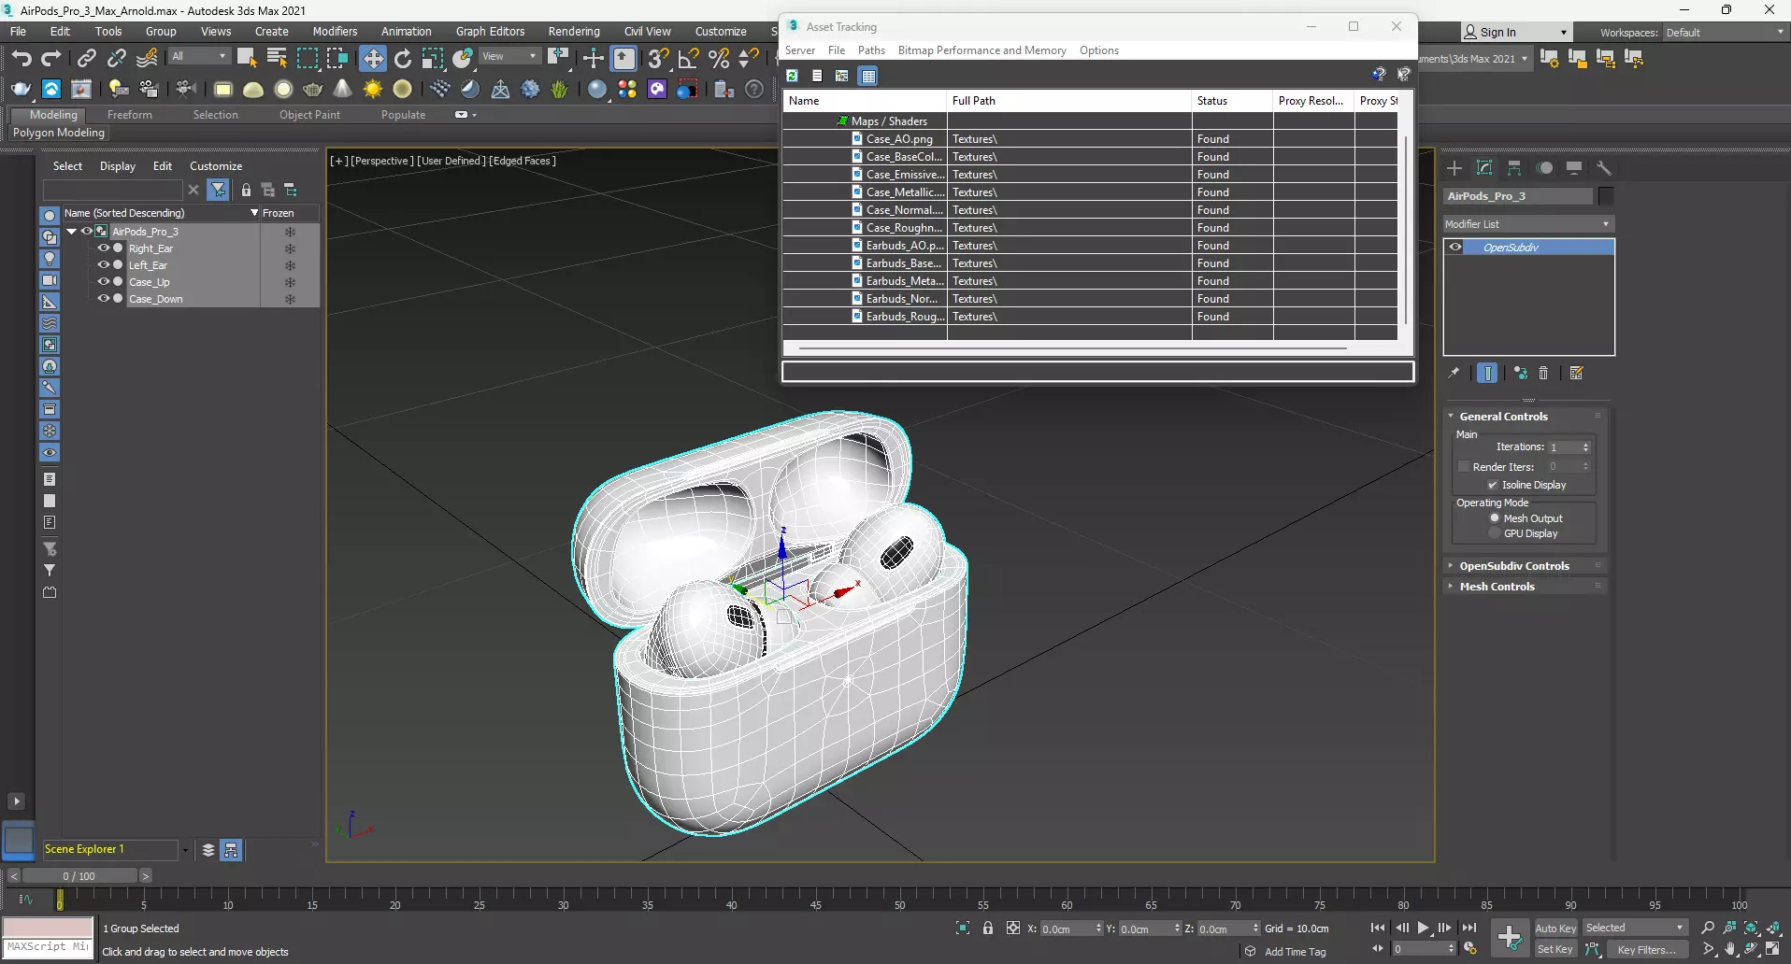Click Add Time Tag in status bar
Screen dimensions: 1791x964
[1295, 951]
